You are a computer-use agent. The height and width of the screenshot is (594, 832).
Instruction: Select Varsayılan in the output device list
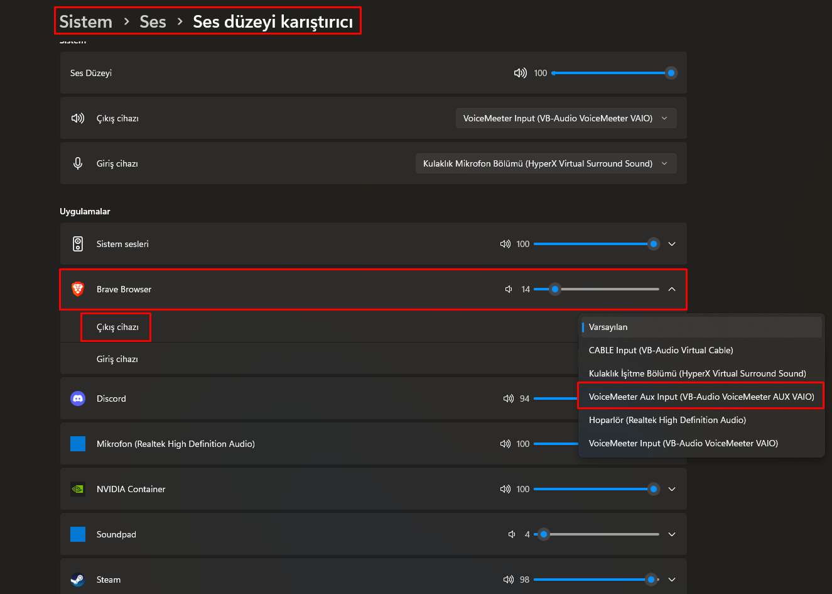click(701, 327)
